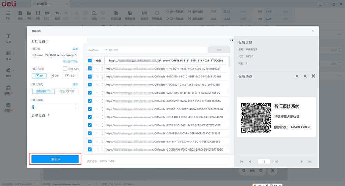345x186 pixels.
Task: Select the 表格 table tool in sidebar
Action: [8, 90]
